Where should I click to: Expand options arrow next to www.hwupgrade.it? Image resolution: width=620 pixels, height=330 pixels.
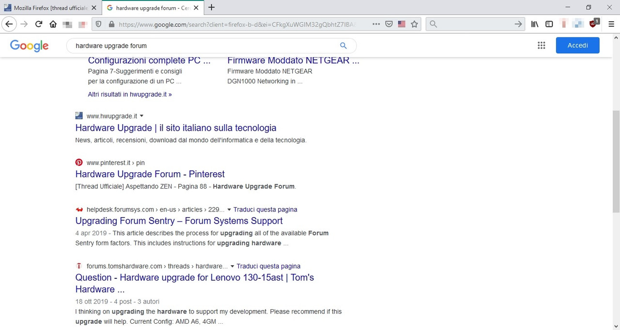[141, 116]
